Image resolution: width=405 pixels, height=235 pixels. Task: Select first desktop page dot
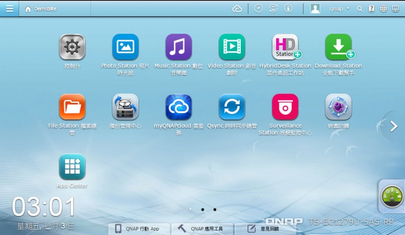point(190,209)
